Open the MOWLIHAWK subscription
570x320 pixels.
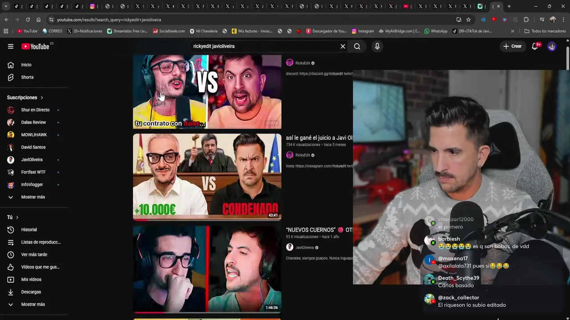(x=34, y=135)
